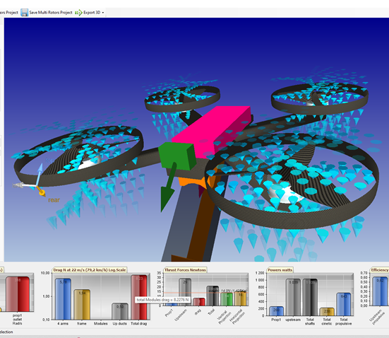Click the green Vertical Projection bar

227,299
